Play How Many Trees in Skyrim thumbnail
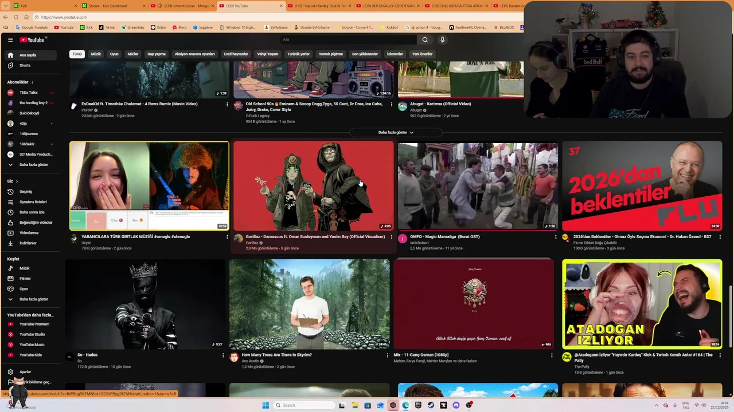The image size is (734, 412). point(309,304)
